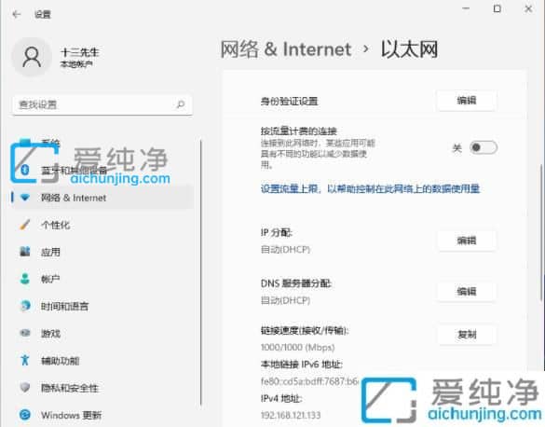This screenshot has width=545, height=427.
Task: Click the personalization brush icon
Action: click(x=24, y=225)
